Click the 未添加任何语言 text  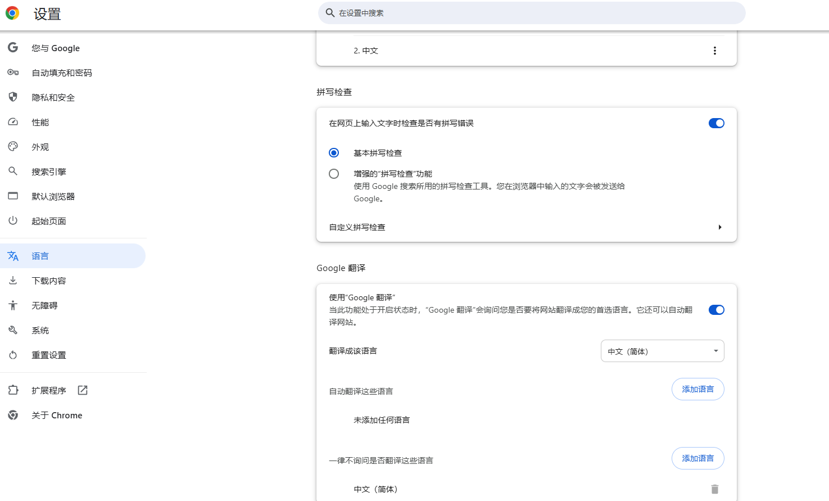pyautogui.click(x=382, y=420)
